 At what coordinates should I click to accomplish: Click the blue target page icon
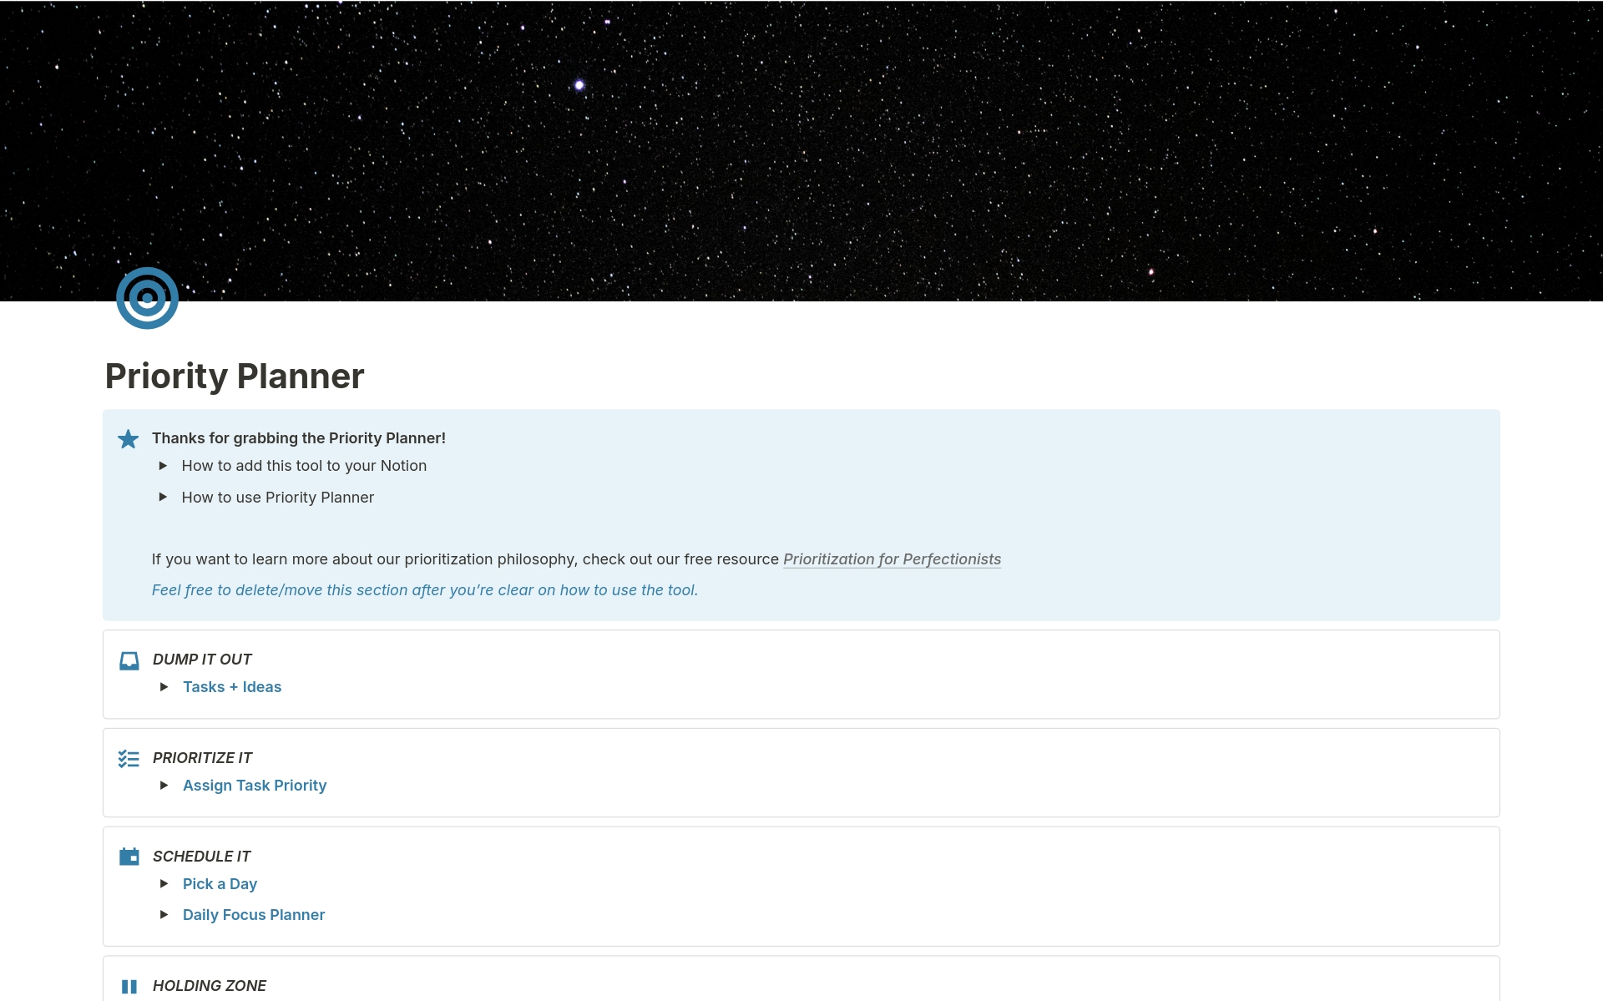147,298
